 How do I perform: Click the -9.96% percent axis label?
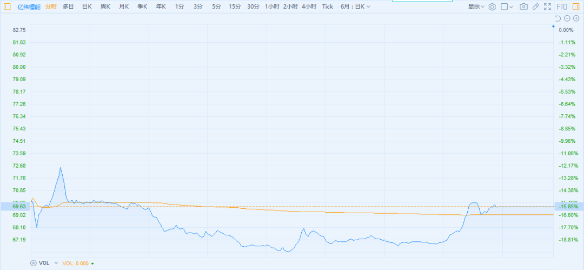click(568, 141)
